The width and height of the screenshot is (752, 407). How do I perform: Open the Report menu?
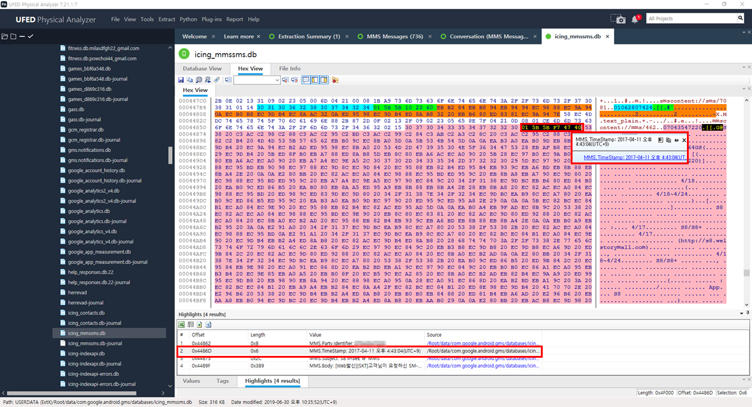pos(235,19)
